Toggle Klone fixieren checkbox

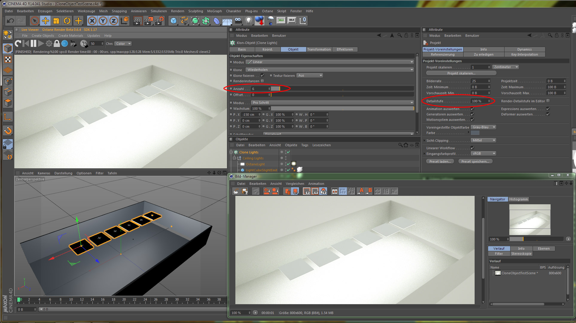coord(262,75)
